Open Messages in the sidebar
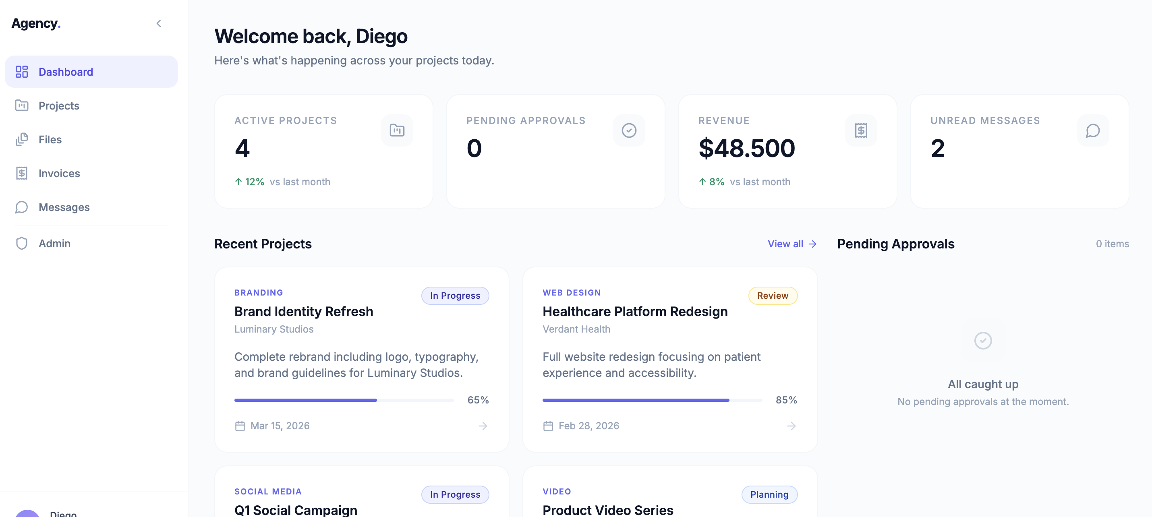Viewport: 1152px width, 517px height. pyautogui.click(x=91, y=207)
